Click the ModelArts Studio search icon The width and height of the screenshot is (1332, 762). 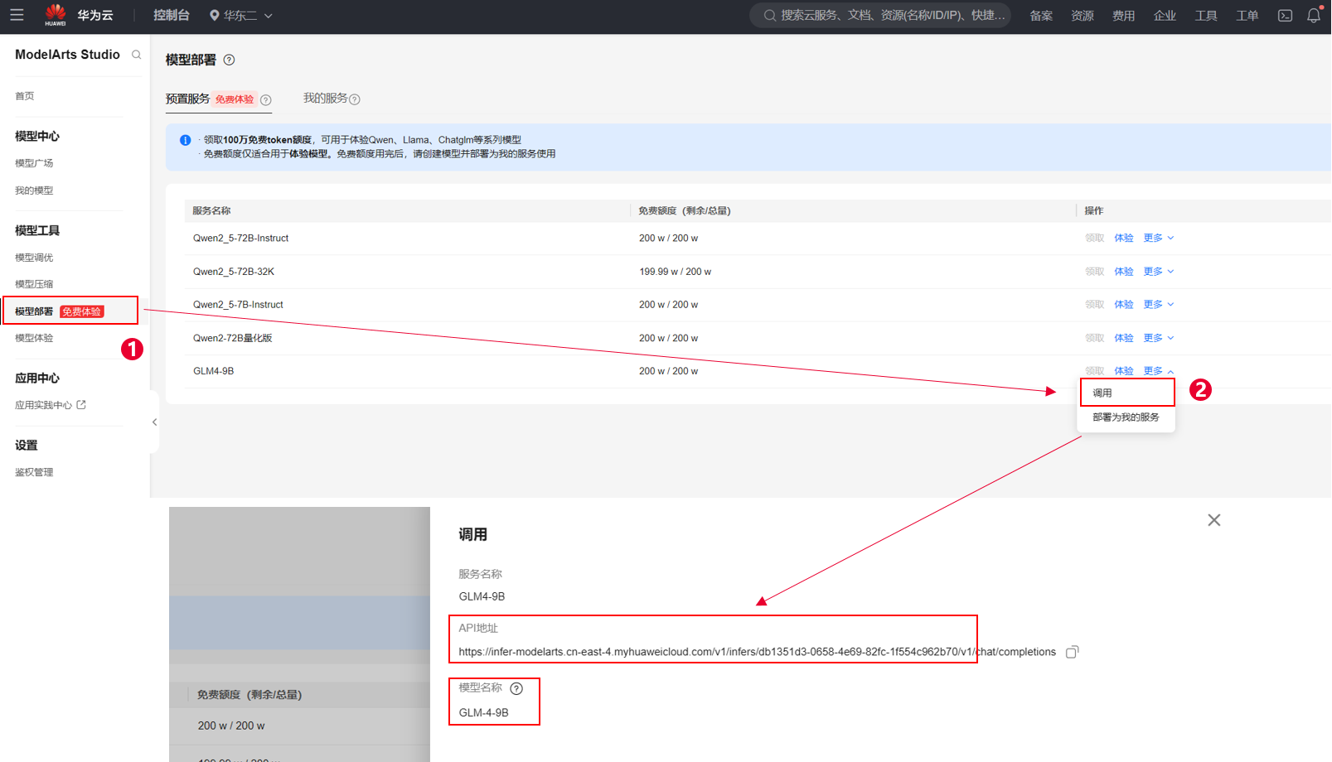tap(136, 55)
